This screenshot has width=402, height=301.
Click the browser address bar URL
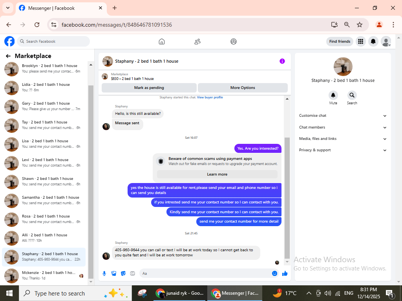click(117, 25)
